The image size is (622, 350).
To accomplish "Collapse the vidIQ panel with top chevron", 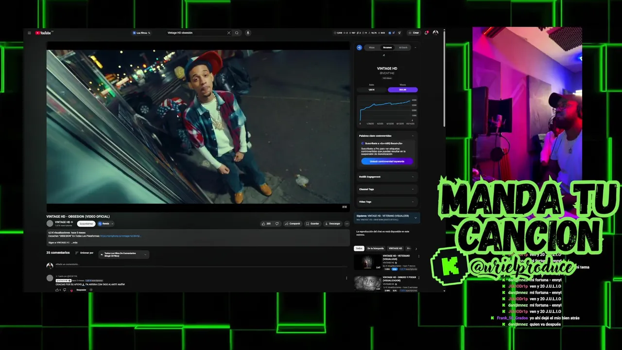I will 415,48.
